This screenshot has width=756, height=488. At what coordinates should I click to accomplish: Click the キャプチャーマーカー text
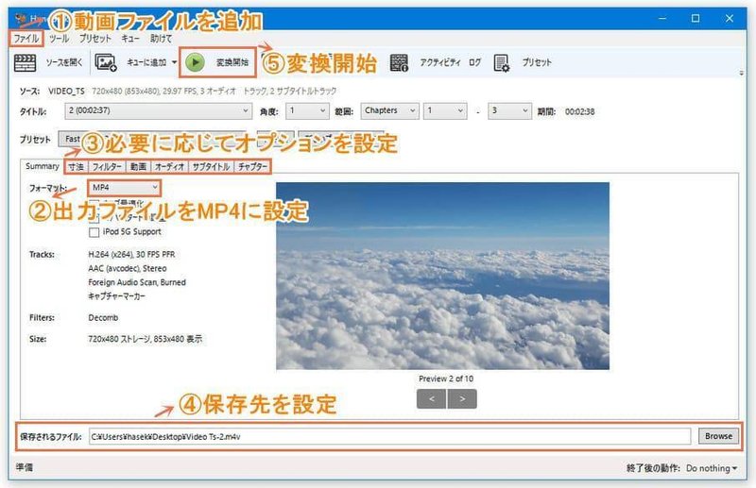coord(116,296)
